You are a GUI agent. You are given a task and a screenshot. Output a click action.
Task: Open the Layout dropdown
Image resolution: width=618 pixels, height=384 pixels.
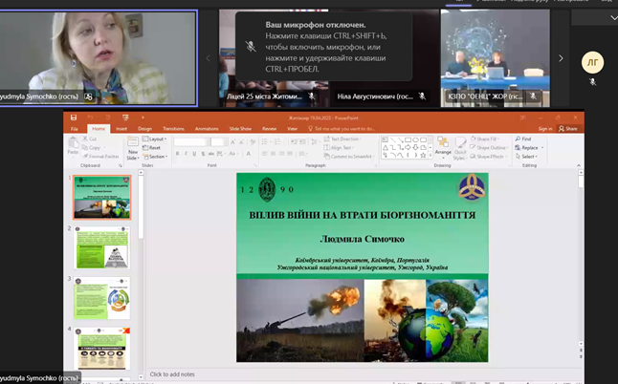pyautogui.click(x=155, y=139)
